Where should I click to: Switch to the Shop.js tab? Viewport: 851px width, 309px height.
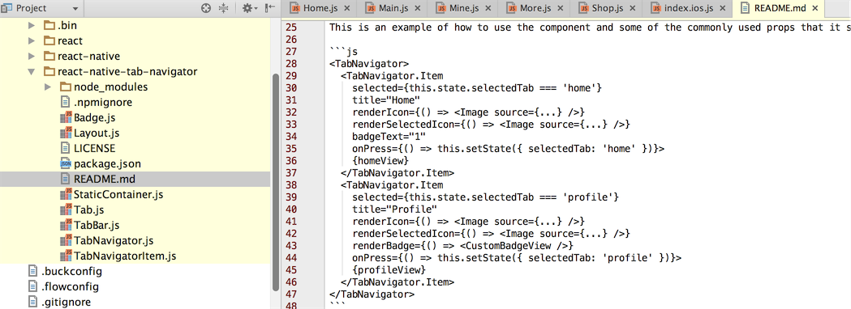(x=607, y=8)
